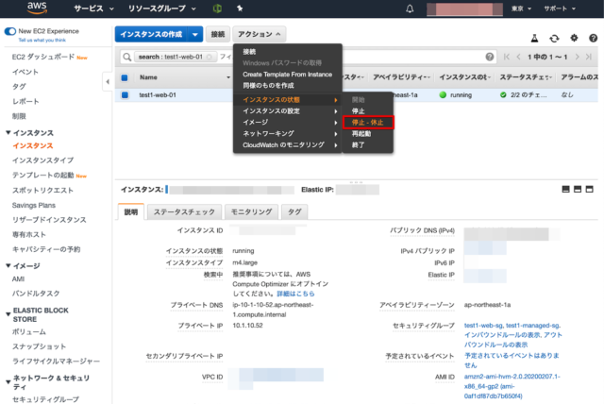Remove the test1-web-01 search filter

point(210,57)
